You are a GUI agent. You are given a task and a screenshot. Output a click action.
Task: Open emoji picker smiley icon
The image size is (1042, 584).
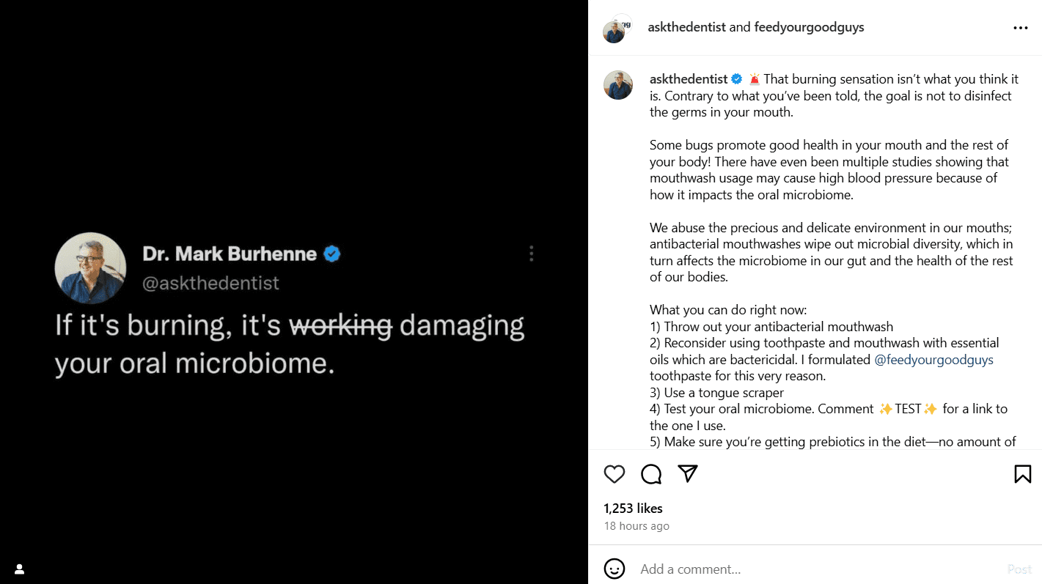tap(614, 569)
